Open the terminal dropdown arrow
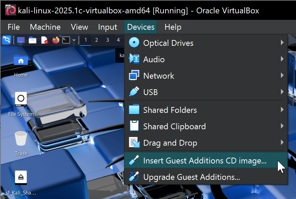The width and height of the screenshot is (296, 199). click(74, 40)
